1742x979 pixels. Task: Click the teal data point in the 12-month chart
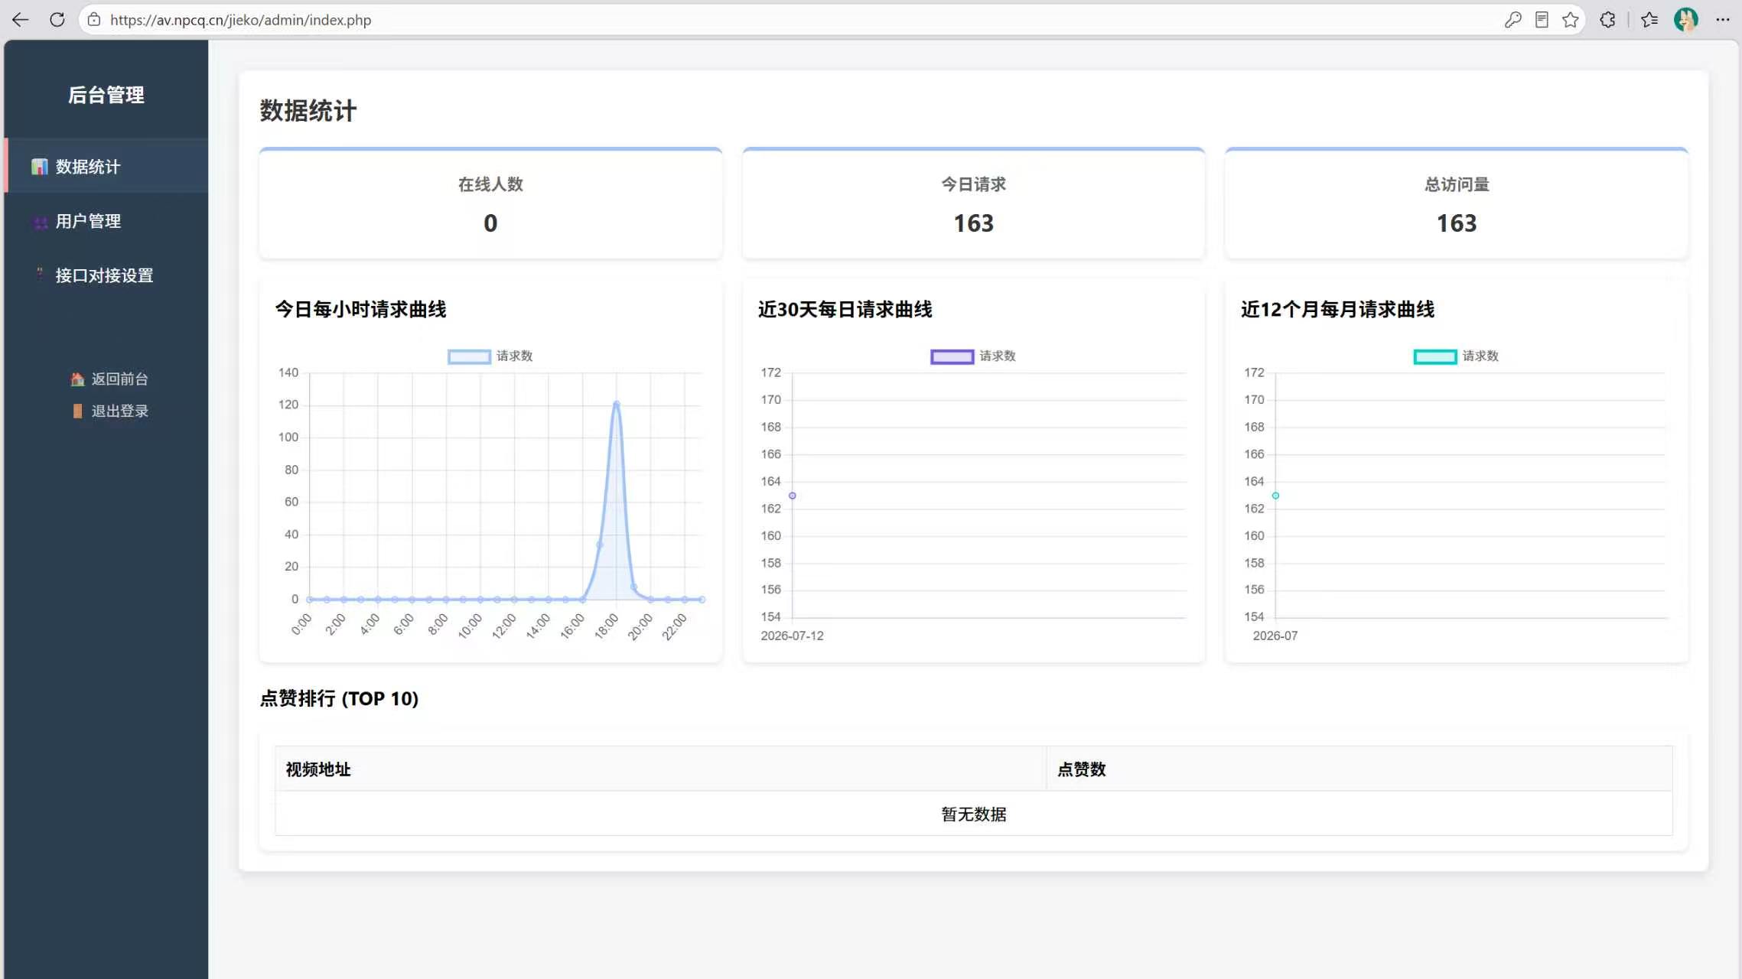tap(1275, 496)
